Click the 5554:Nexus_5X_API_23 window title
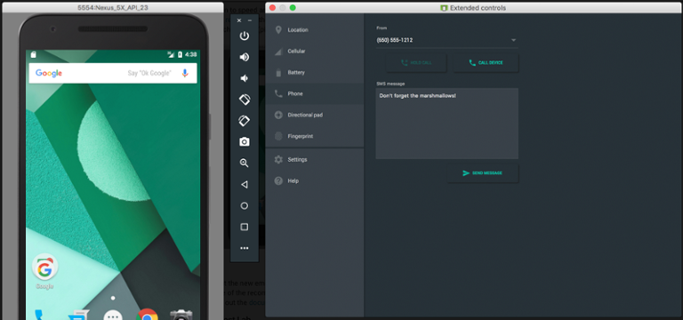This screenshot has height=320, width=683. [113, 8]
